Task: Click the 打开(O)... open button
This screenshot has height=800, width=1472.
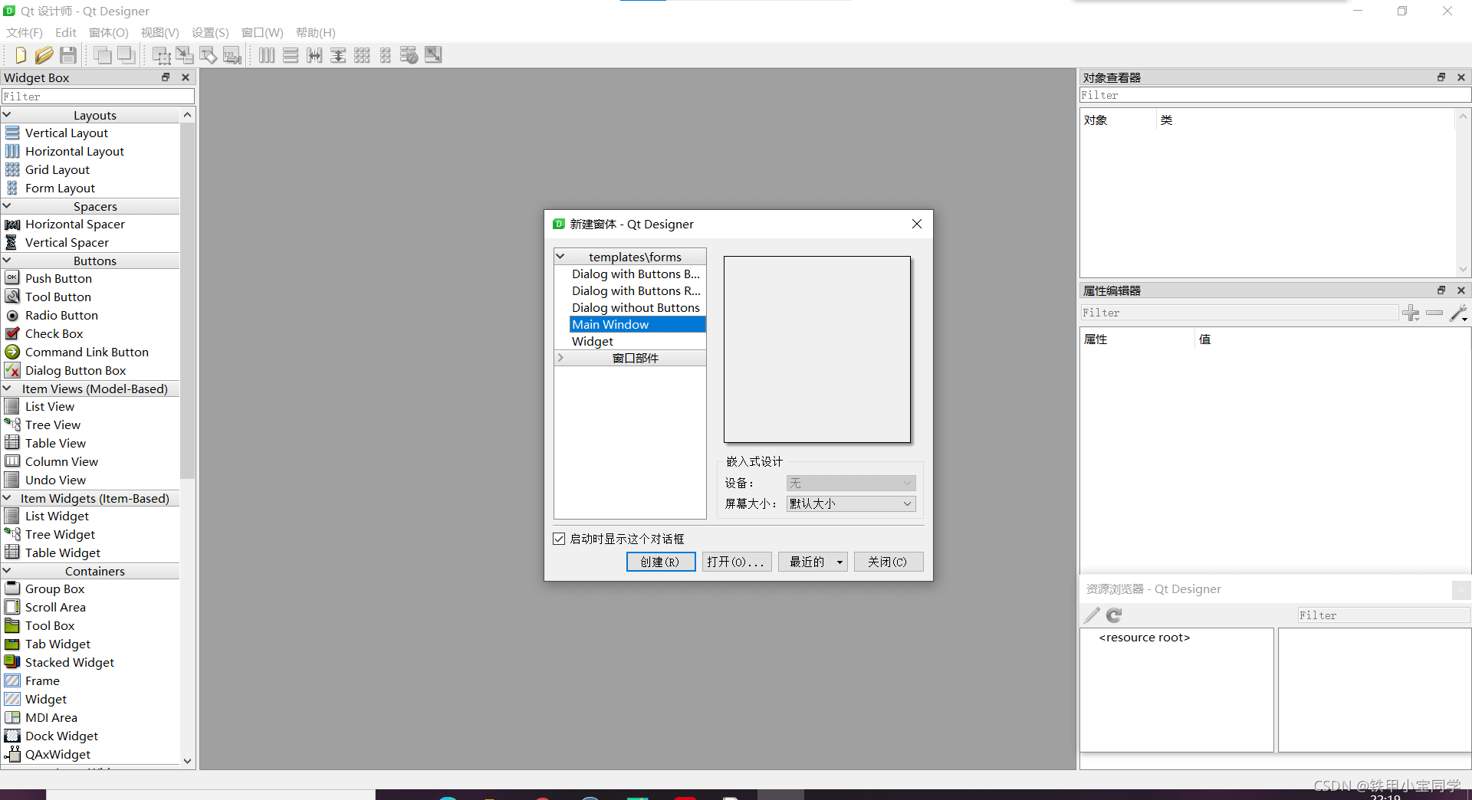Action: (736, 562)
